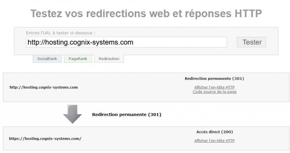The image size is (290, 153).
Task: Click the gray form panel around the URL field
Action: tap(146, 41)
